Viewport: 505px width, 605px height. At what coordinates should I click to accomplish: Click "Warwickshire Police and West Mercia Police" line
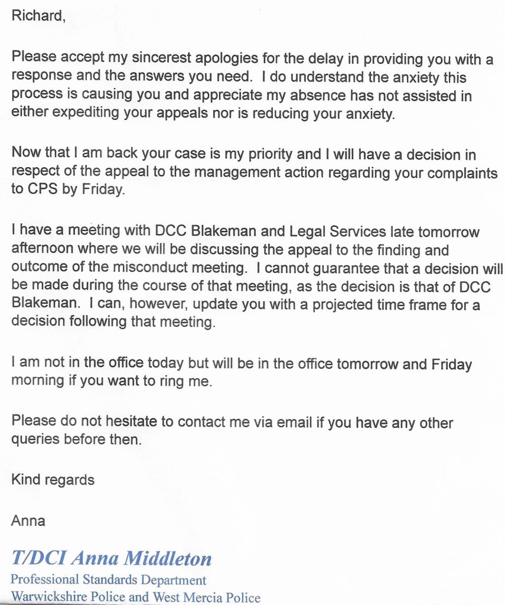pos(135,597)
